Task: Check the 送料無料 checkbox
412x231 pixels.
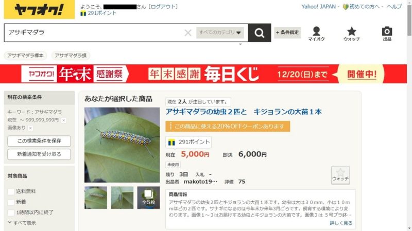Action: (11, 191)
